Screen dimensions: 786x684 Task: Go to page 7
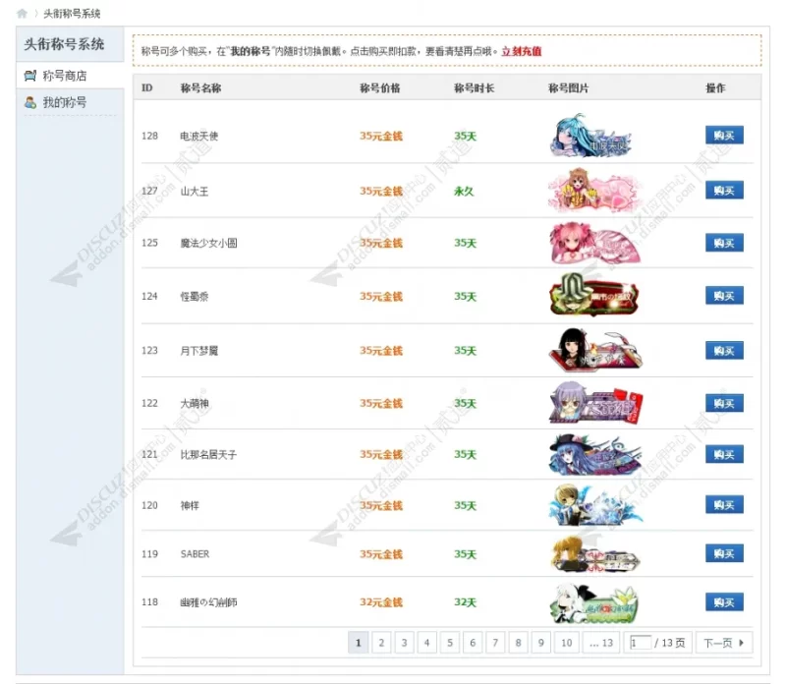(x=495, y=643)
